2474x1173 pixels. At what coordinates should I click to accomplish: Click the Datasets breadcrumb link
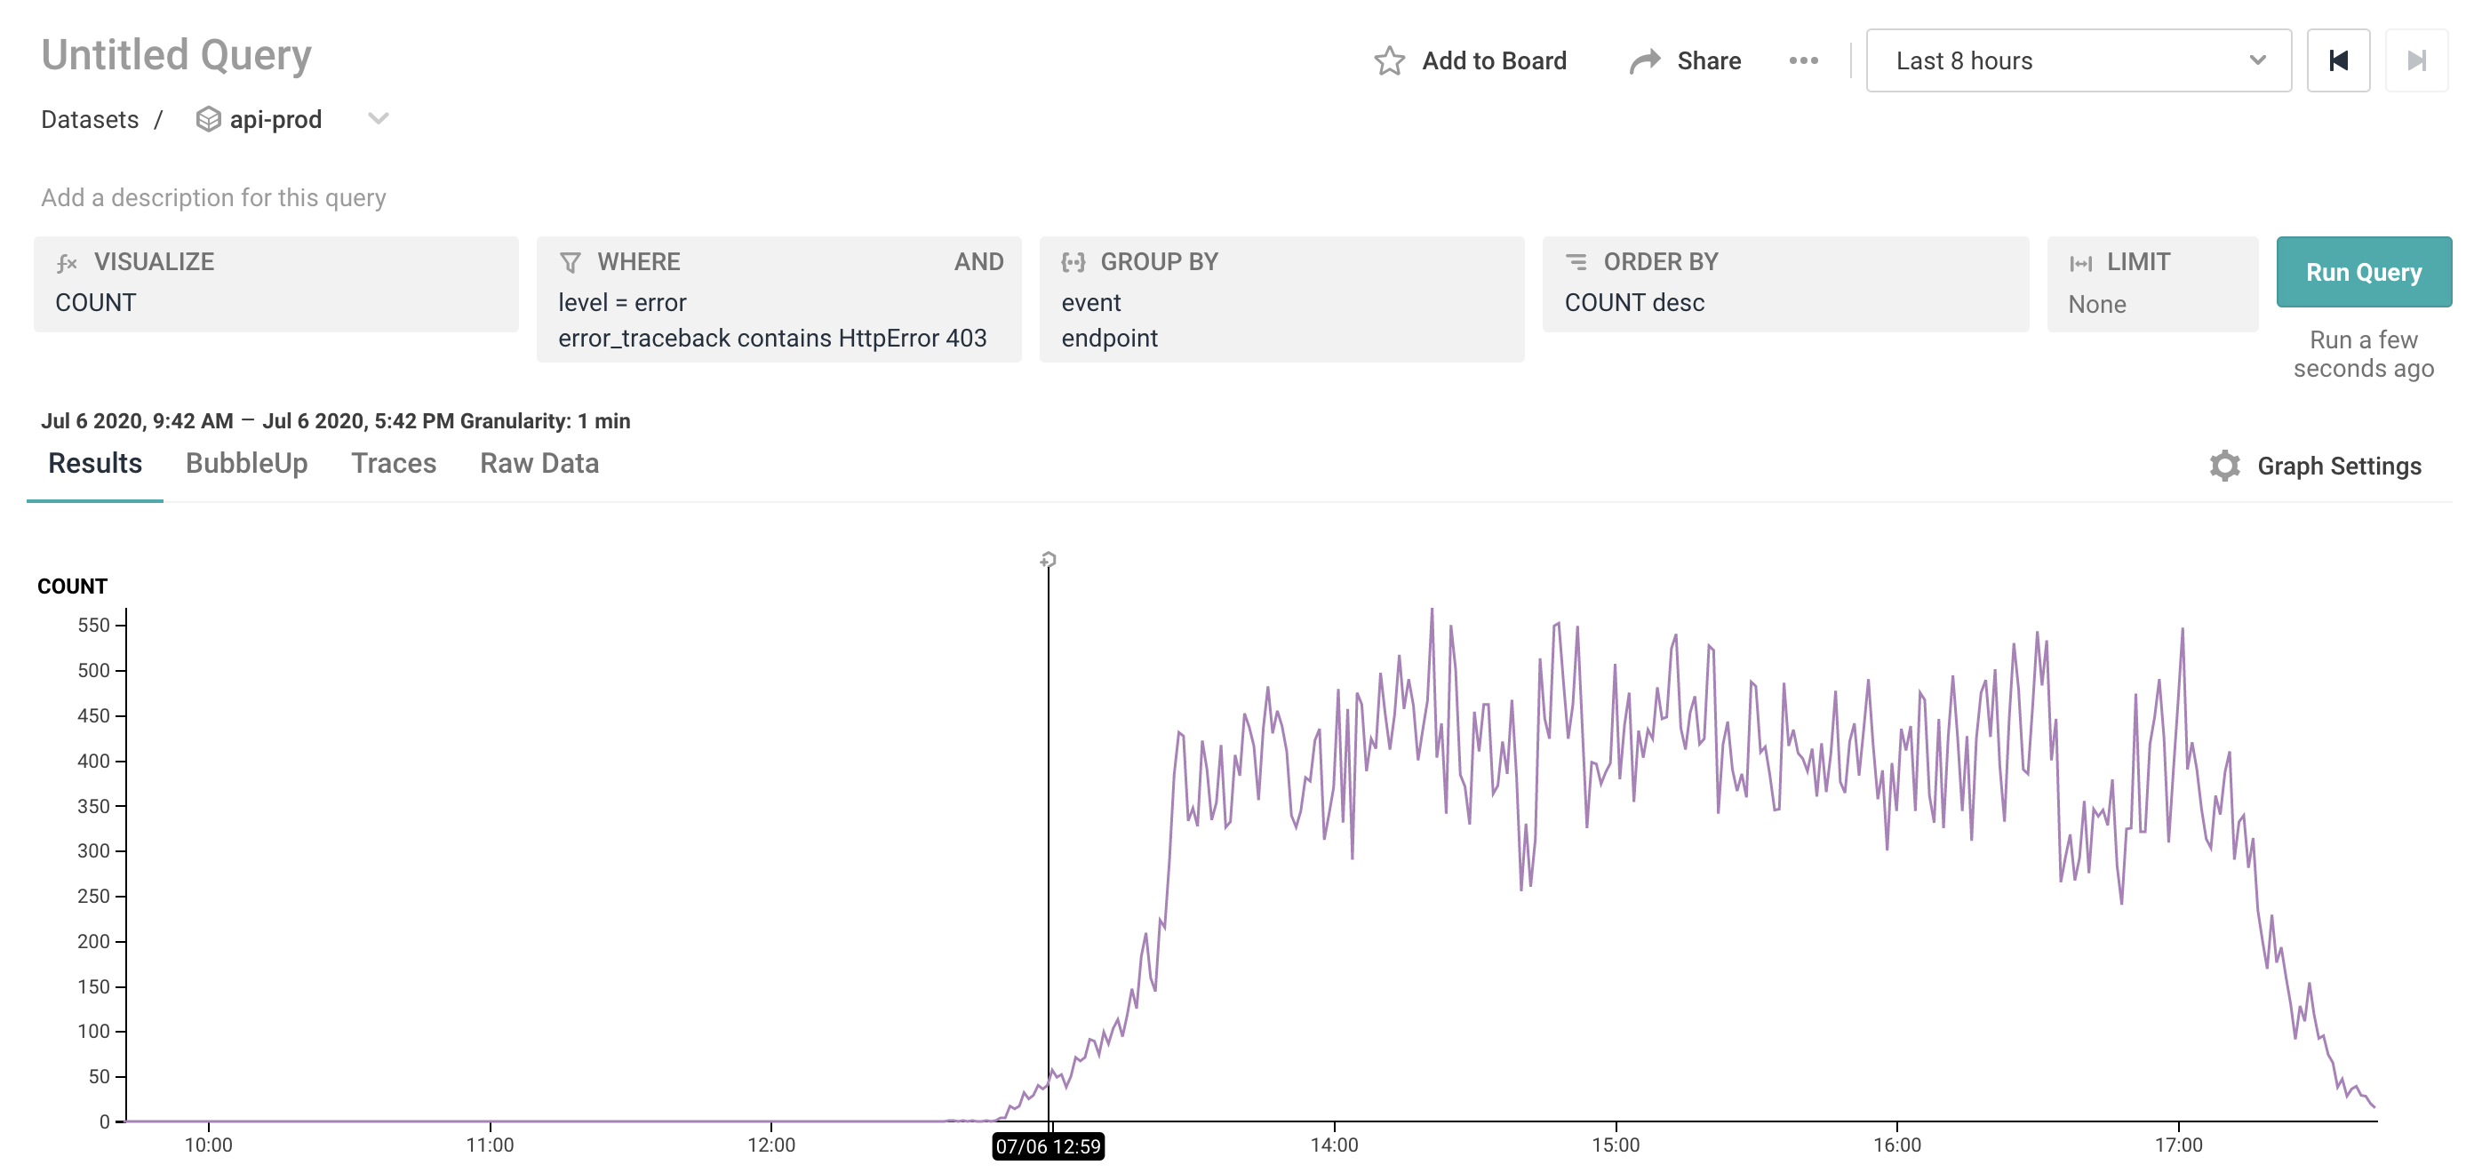tap(90, 120)
